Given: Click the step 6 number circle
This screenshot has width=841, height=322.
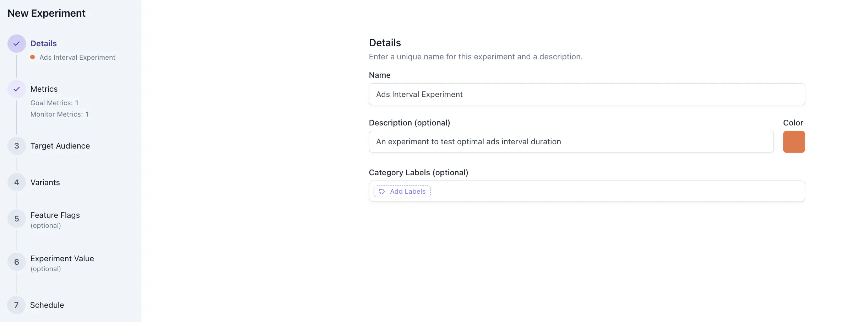Looking at the screenshot, I should point(16,262).
